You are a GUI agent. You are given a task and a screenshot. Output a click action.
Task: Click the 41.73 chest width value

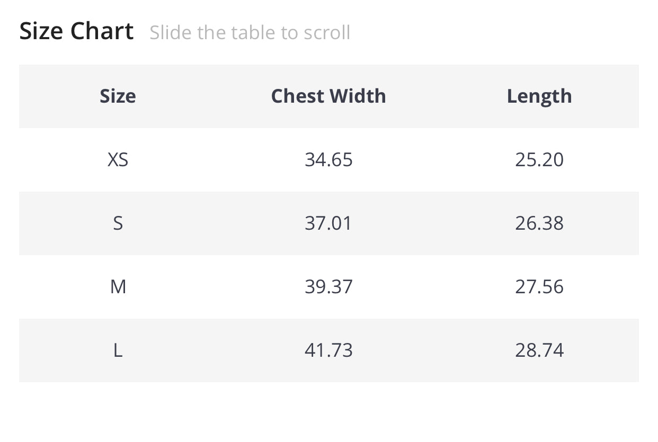[328, 350]
